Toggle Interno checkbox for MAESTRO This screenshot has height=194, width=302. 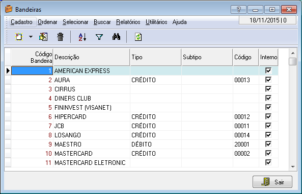268,144
